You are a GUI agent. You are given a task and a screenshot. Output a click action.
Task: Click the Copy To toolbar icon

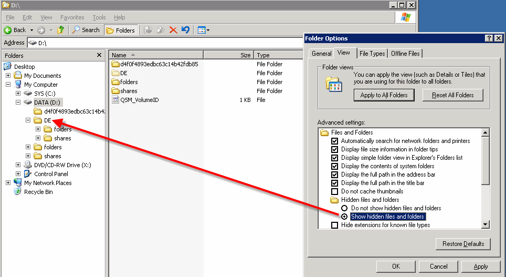tap(161, 30)
